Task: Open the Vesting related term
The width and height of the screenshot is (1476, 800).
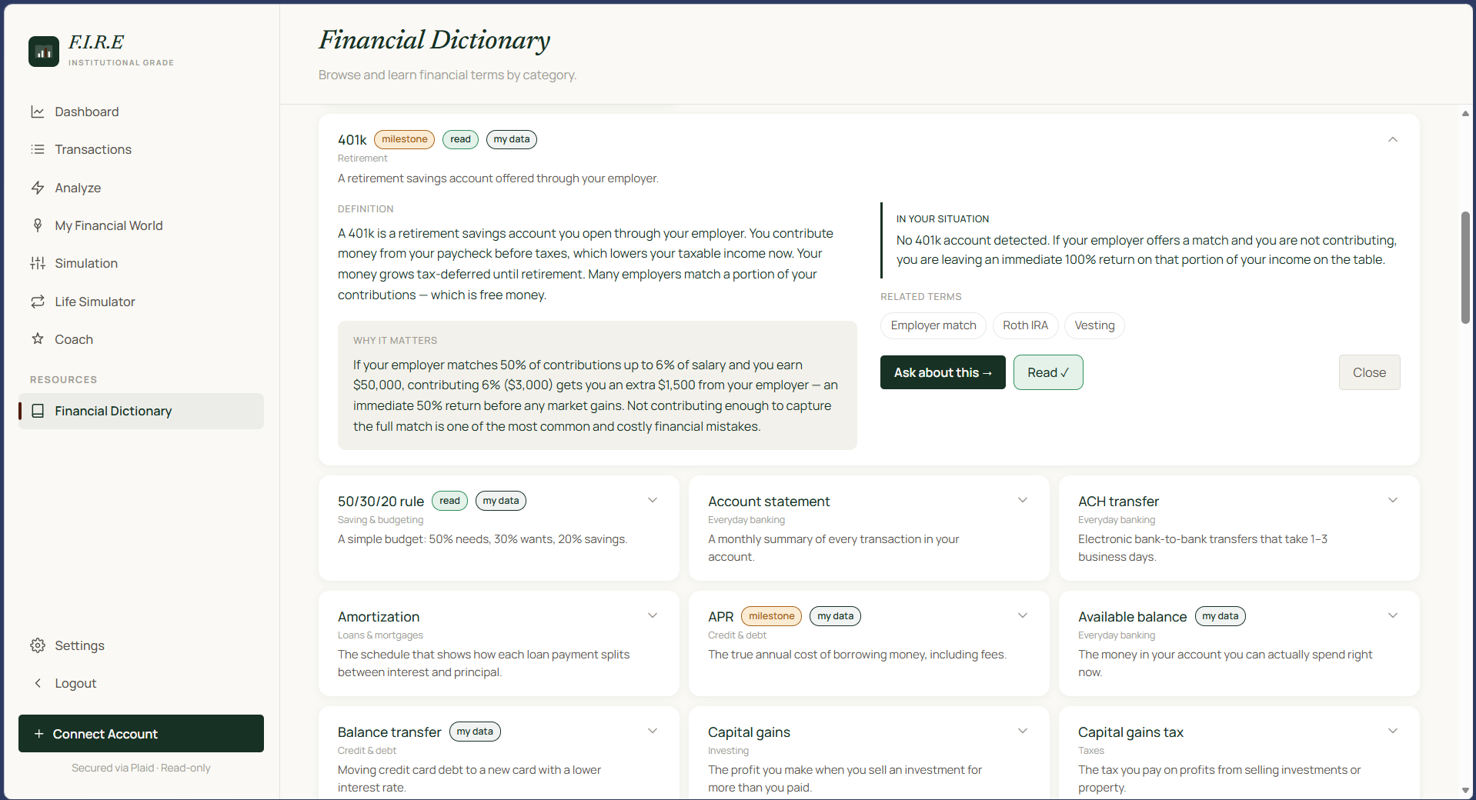Action: [x=1094, y=325]
